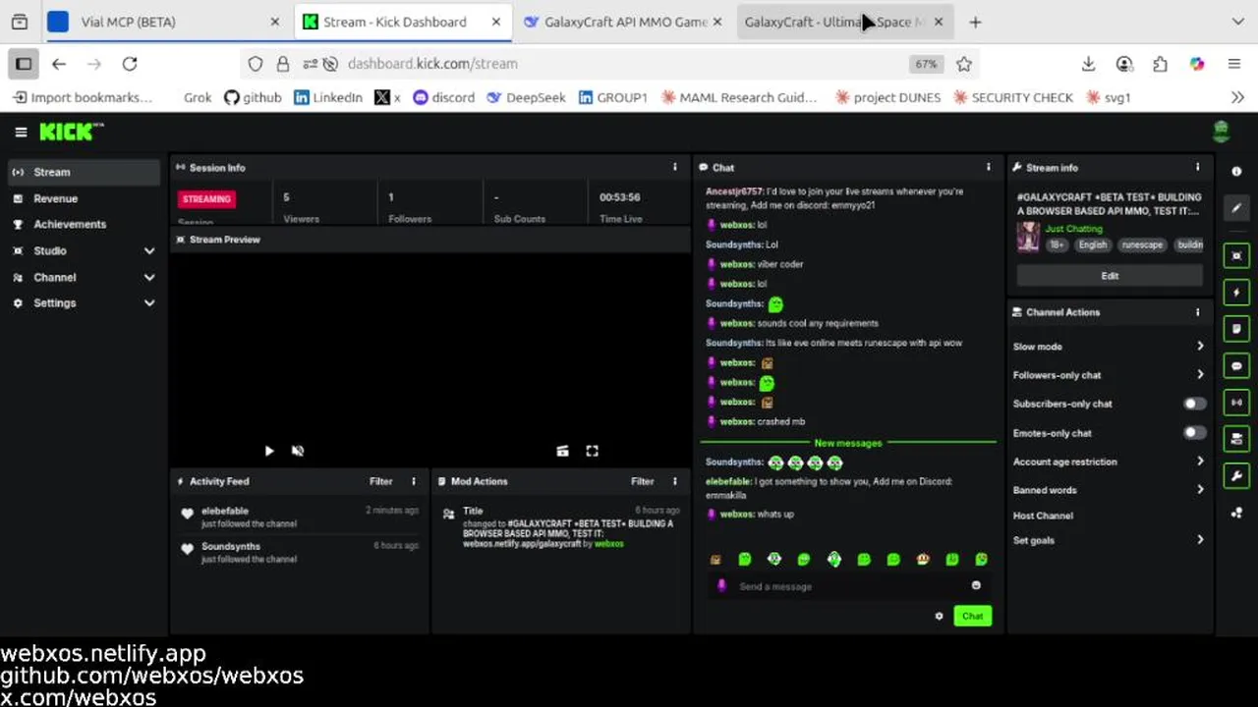Open Channel Actions three-dot menu
Image resolution: width=1258 pixels, height=707 pixels.
point(1197,312)
